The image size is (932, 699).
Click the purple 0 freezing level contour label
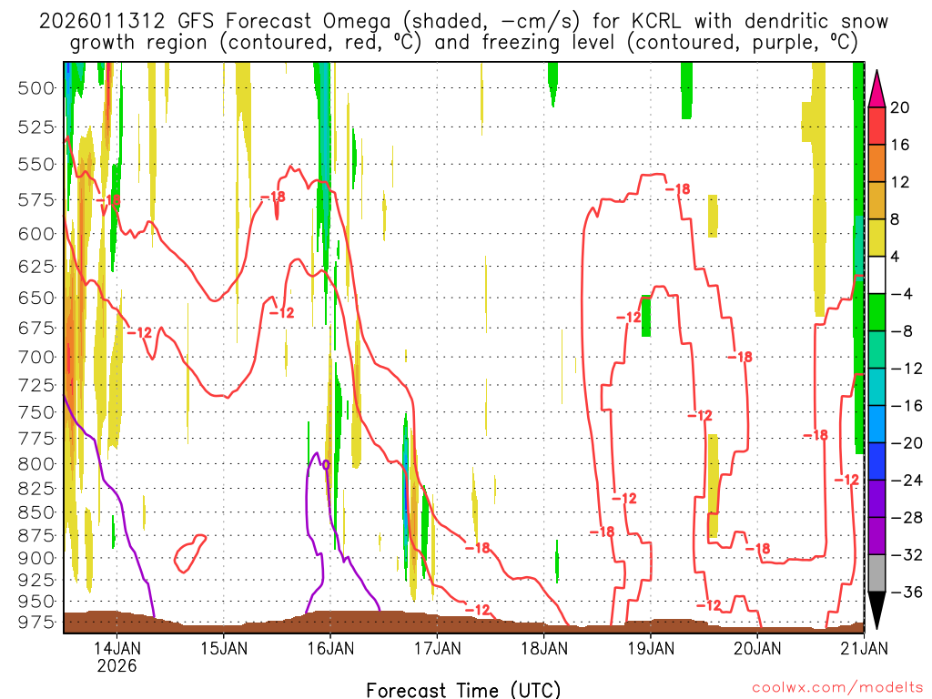326,465
